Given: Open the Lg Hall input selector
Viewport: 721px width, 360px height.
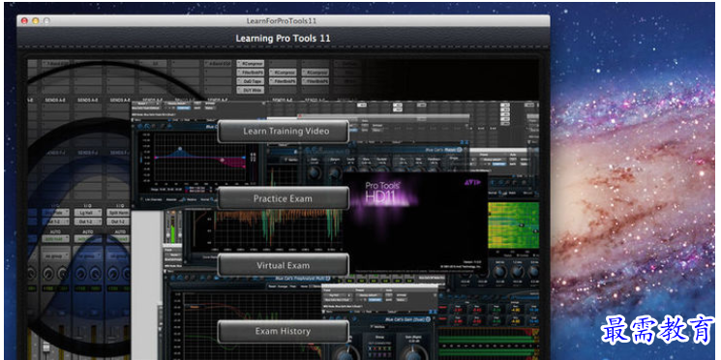Looking at the screenshot, I should 88,213.
